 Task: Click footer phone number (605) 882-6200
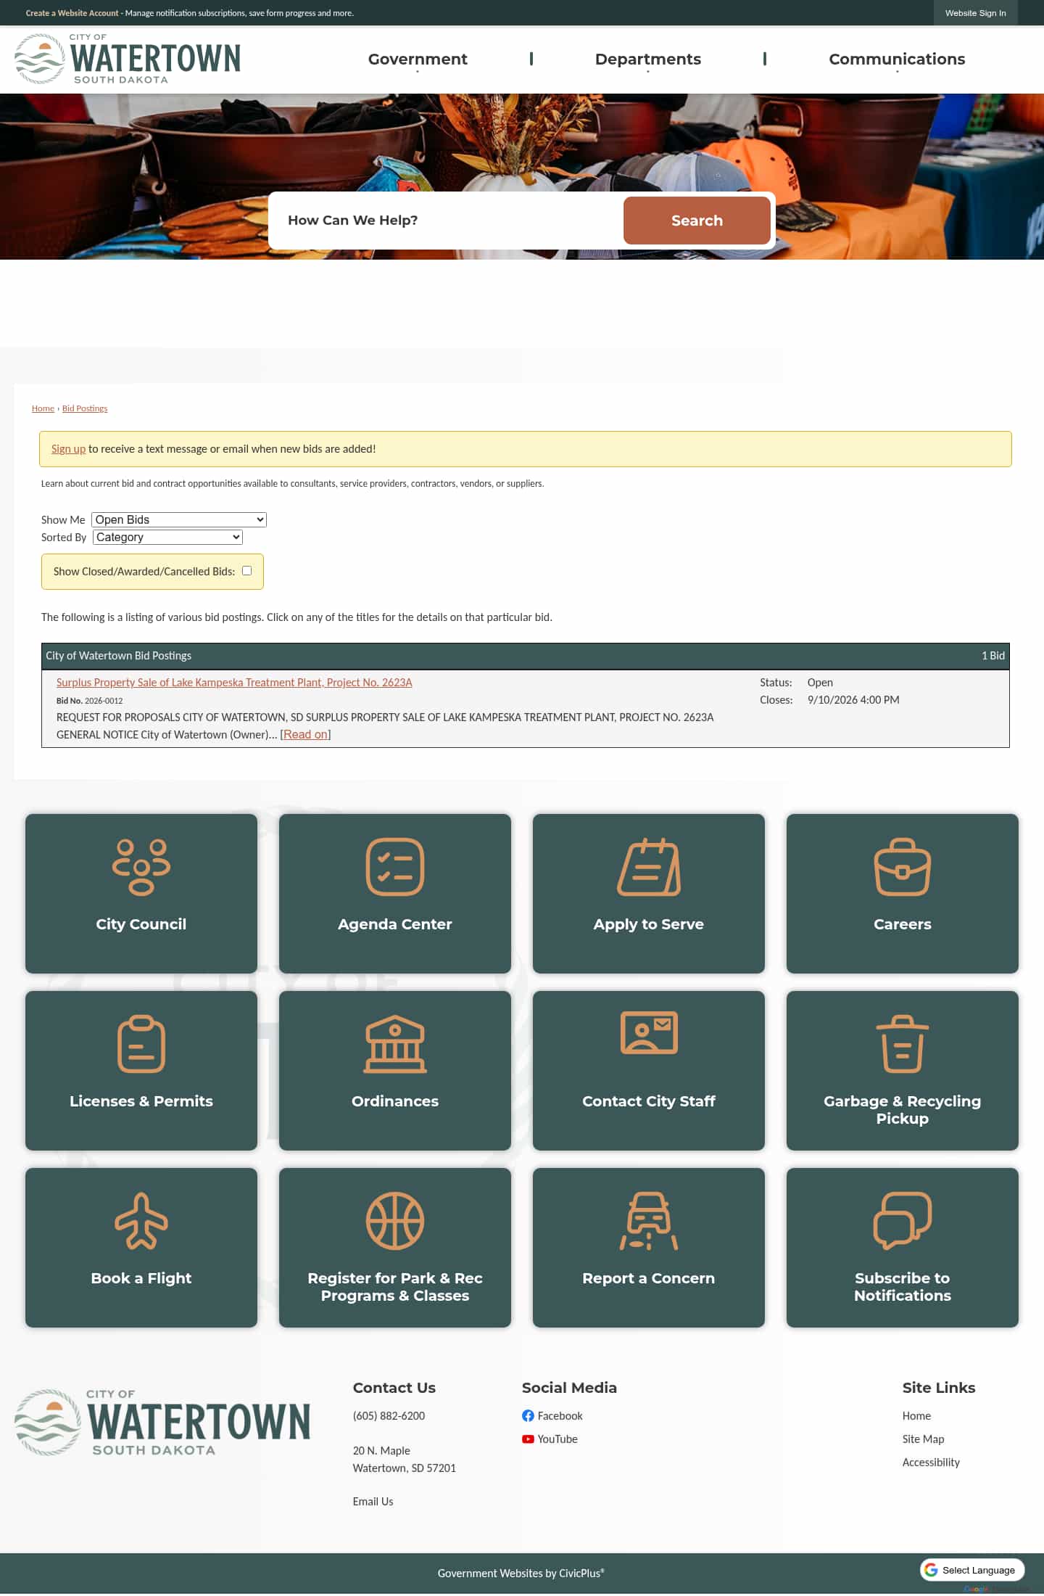point(389,1415)
